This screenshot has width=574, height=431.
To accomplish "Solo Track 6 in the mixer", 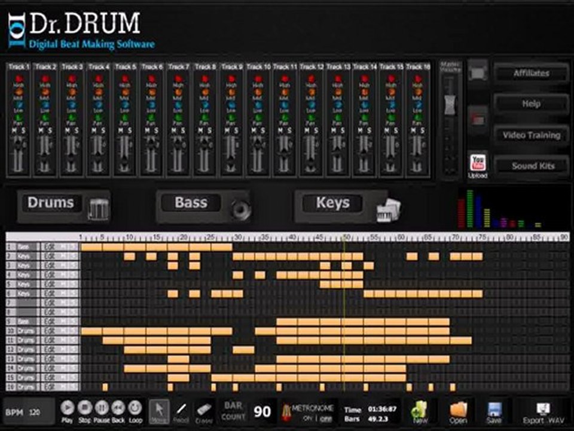I will click(156, 130).
